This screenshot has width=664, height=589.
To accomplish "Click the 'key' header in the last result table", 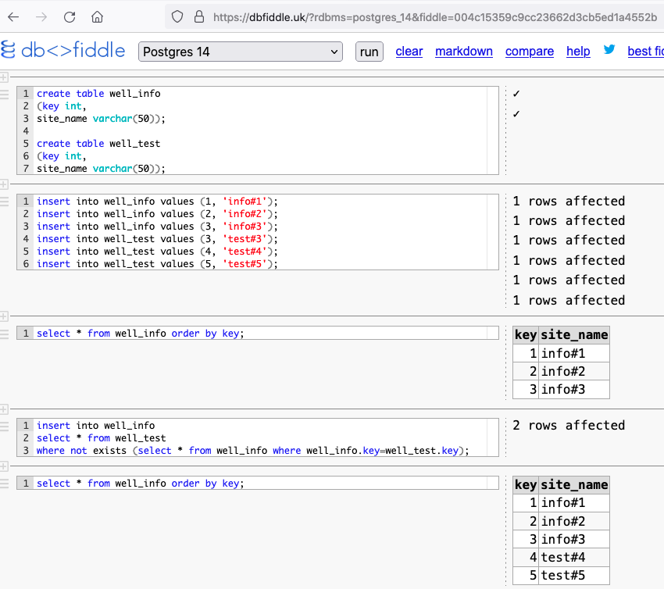I will coord(526,485).
